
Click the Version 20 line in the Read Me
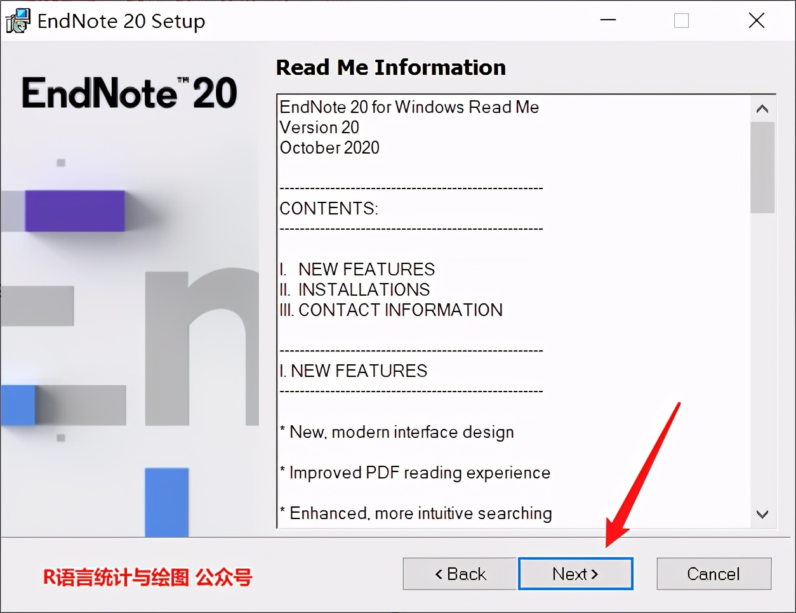[x=319, y=128]
